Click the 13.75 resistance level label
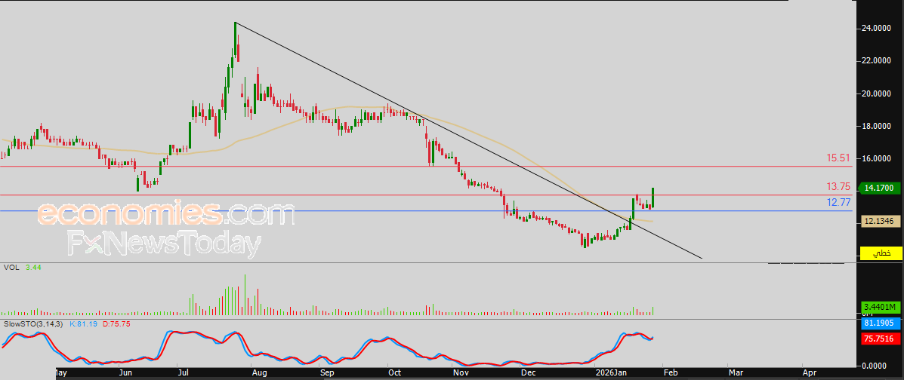Screen dimensions: 904x380 (x=839, y=186)
